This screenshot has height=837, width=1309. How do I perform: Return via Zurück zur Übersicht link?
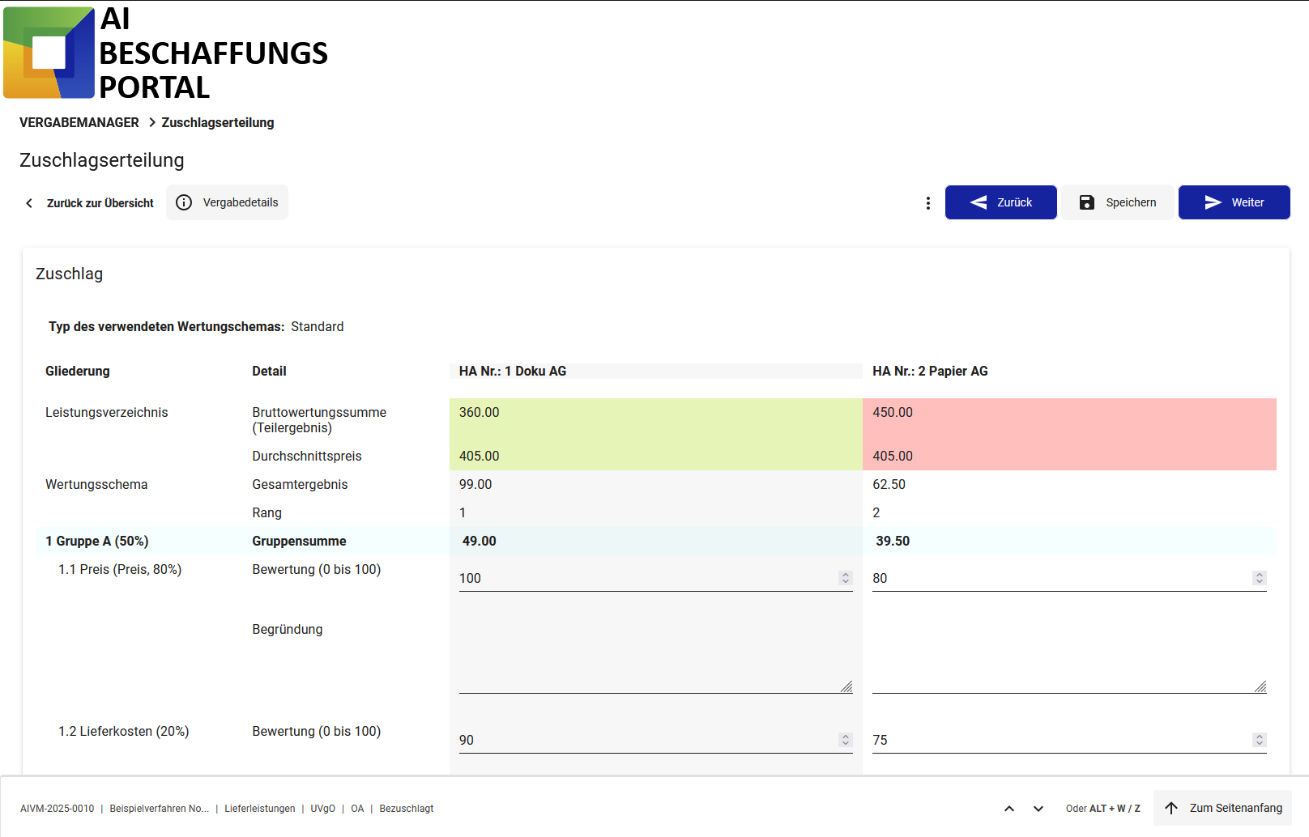coord(90,203)
